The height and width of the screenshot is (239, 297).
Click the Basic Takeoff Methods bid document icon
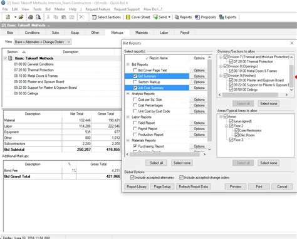[x=10, y=58]
